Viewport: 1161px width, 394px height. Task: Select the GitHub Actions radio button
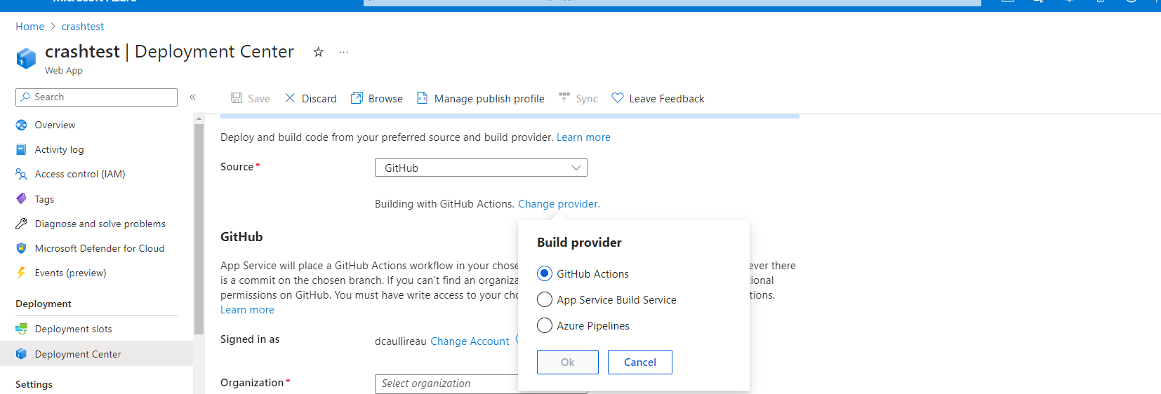(545, 273)
